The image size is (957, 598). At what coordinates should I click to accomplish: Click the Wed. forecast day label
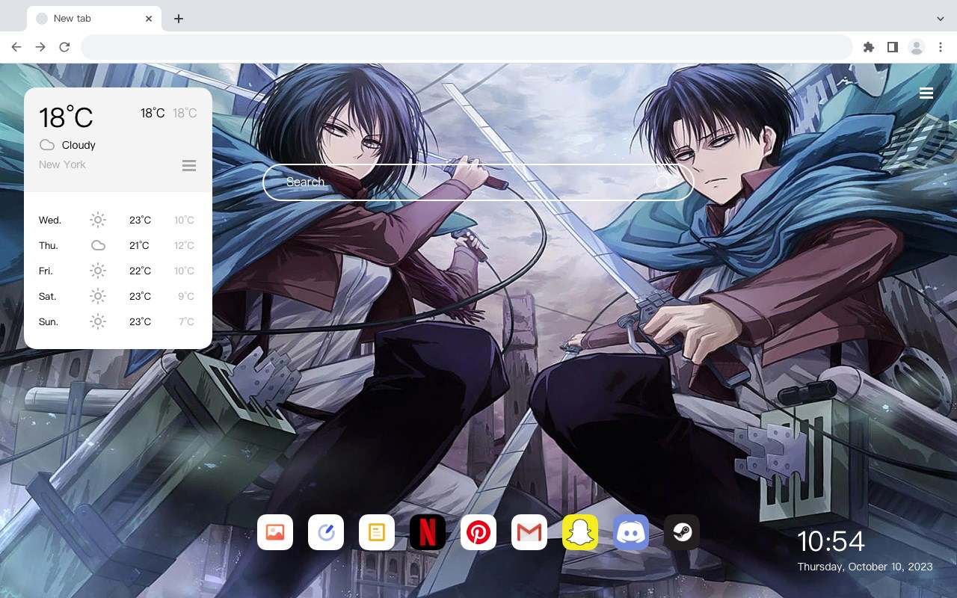tap(50, 220)
